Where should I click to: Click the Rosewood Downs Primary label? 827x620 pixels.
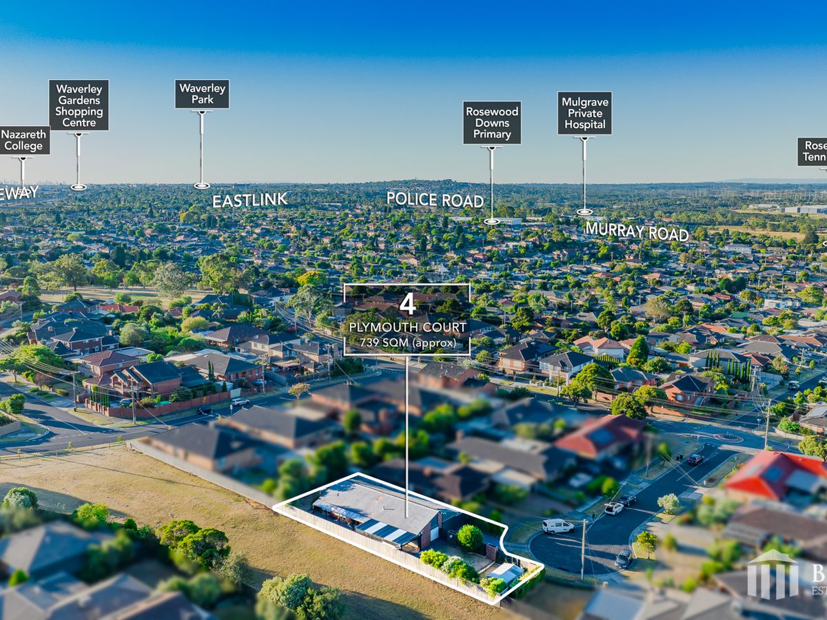(x=492, y=123)
